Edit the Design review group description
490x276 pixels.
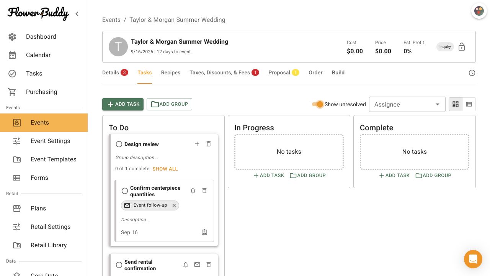point(137,158)
